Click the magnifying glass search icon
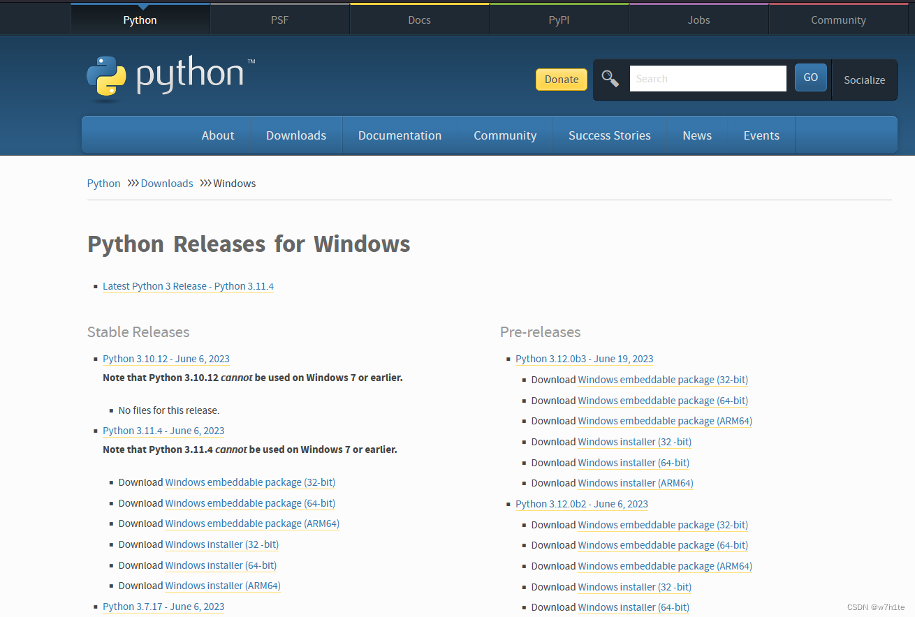Viewport: 915px width, 617px height. coord(610,79)
